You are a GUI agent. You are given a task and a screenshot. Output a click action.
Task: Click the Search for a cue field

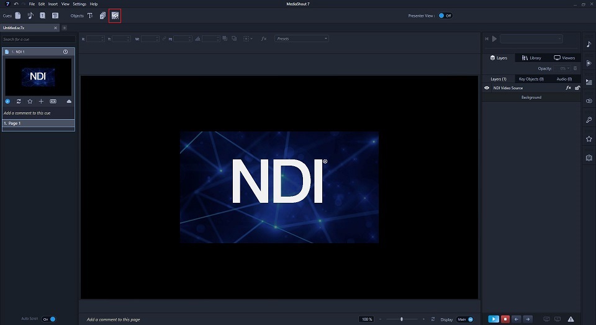(x=38, y=39)
